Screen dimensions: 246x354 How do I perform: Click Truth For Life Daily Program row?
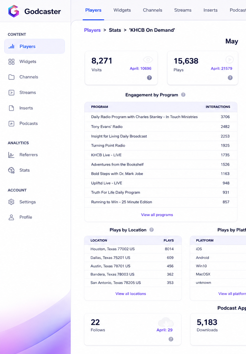[x=161, y=193]
